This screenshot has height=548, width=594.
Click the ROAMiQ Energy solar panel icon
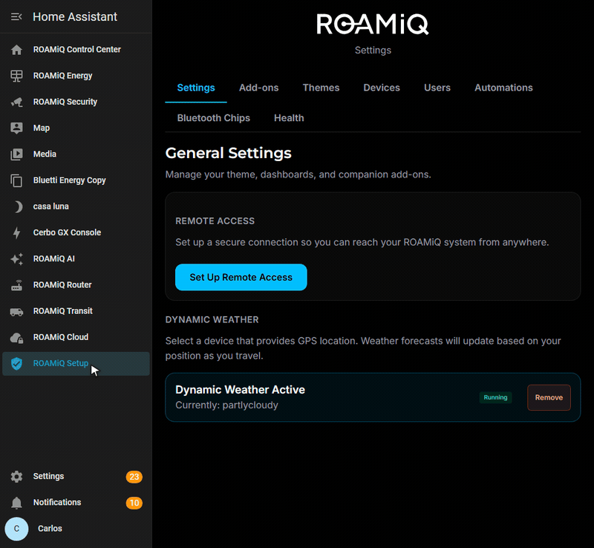click(x=16, y=76)
